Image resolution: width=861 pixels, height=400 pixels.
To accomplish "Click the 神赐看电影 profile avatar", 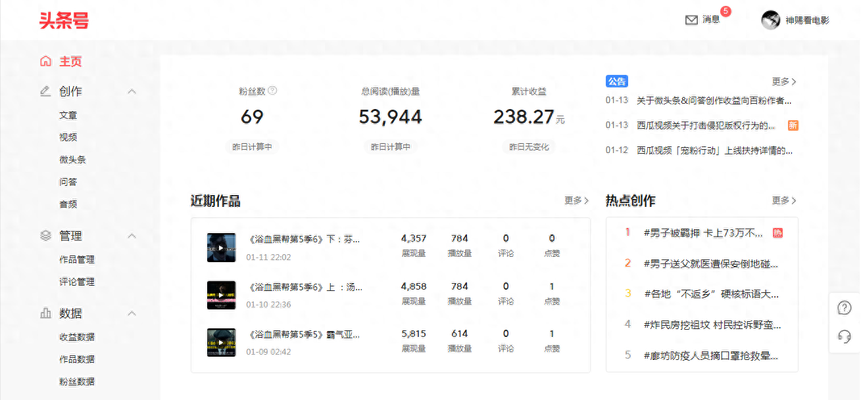I will pos(771,20).
